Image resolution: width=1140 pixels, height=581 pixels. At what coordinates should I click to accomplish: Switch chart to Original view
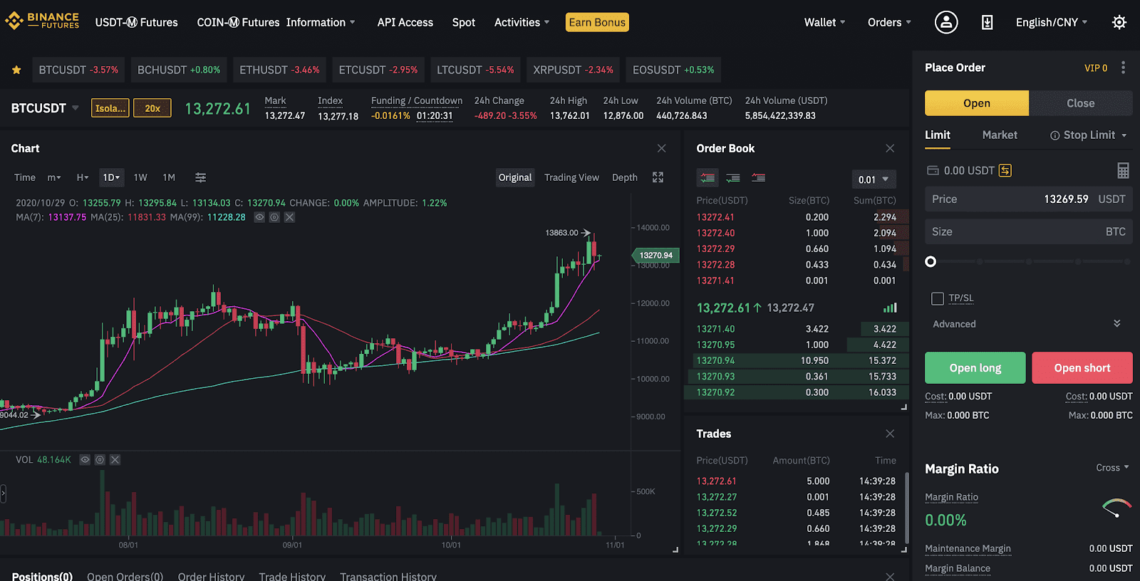click(x=515, y=177)
